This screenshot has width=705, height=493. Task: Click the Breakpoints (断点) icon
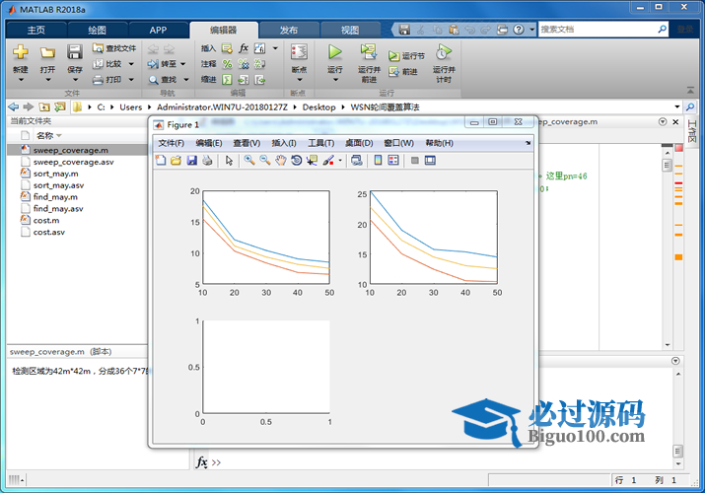pyautogui.click(x=299, y=52)
